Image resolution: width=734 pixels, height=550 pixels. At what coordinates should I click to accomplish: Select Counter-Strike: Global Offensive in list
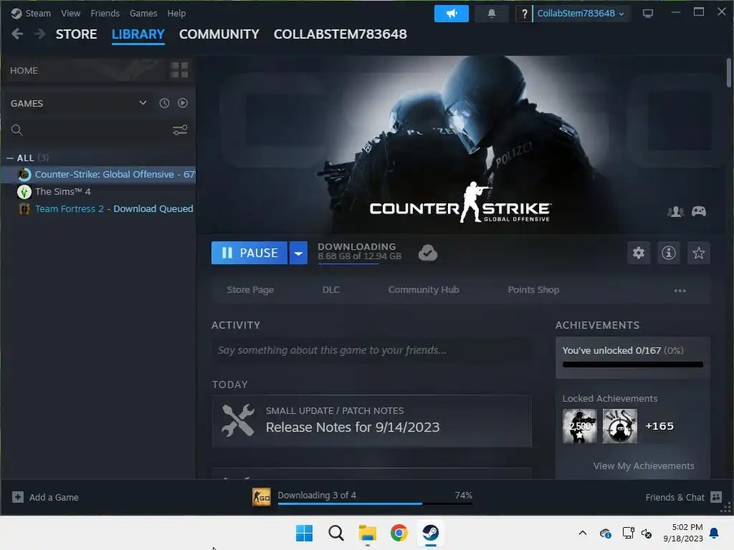point(98,175)
